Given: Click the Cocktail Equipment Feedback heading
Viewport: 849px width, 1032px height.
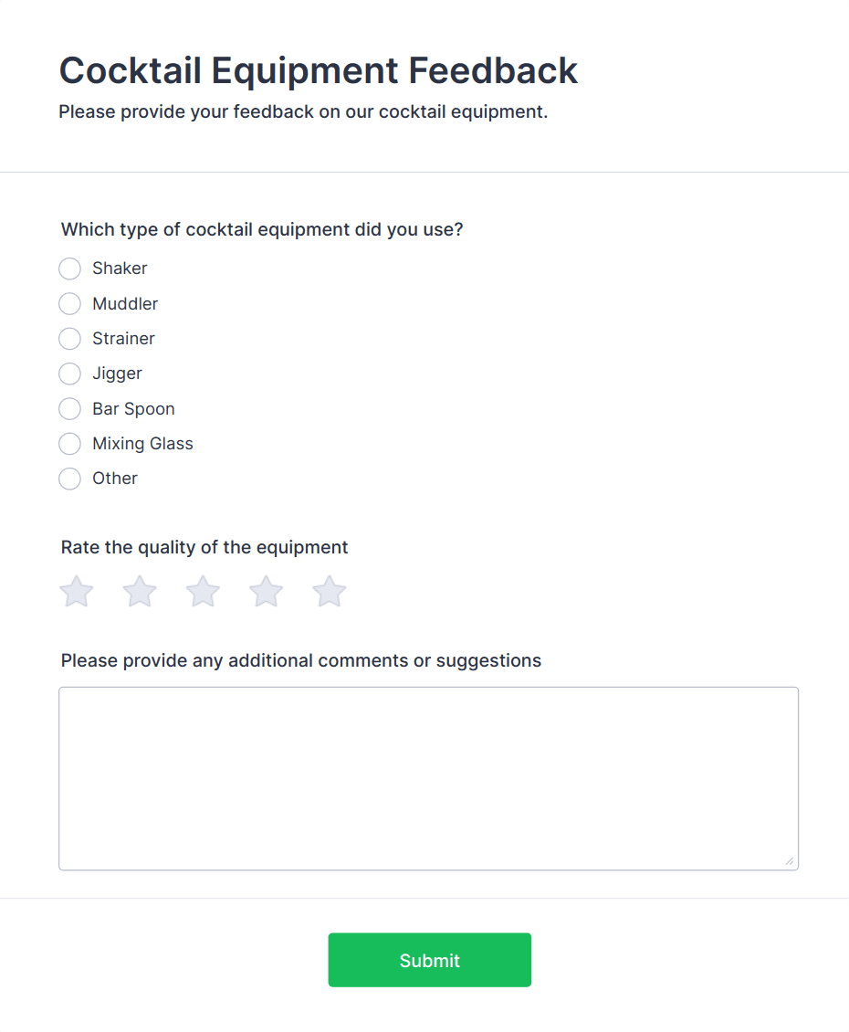Looking at the screenshot, I should [x=318, y=70].
